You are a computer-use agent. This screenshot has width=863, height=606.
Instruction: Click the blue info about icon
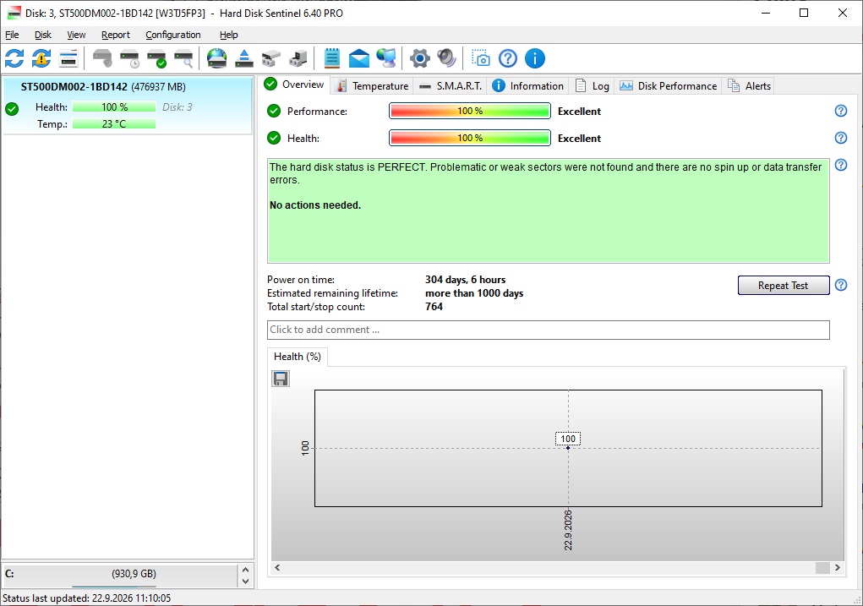[x=534, y=58]
